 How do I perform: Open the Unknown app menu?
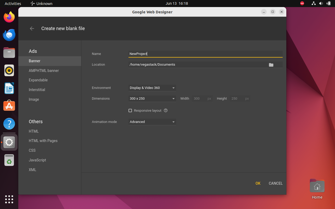tap(41, 3)
